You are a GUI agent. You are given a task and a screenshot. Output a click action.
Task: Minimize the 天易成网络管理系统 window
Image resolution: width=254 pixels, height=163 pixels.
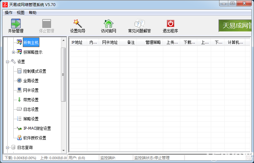pyautogui.click(x=224, y=3)
